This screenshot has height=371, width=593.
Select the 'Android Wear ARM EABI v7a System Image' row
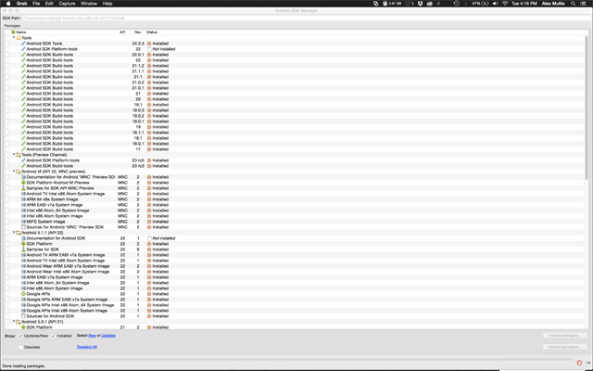(x=295, y=266)
